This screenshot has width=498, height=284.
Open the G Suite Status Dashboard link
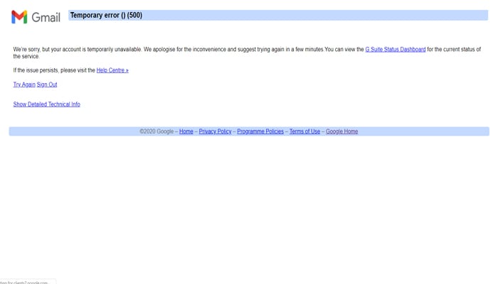395,50
